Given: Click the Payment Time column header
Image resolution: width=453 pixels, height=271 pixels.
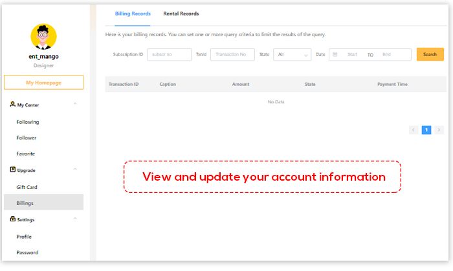Looking at the screenshot, I should (392, 85).
